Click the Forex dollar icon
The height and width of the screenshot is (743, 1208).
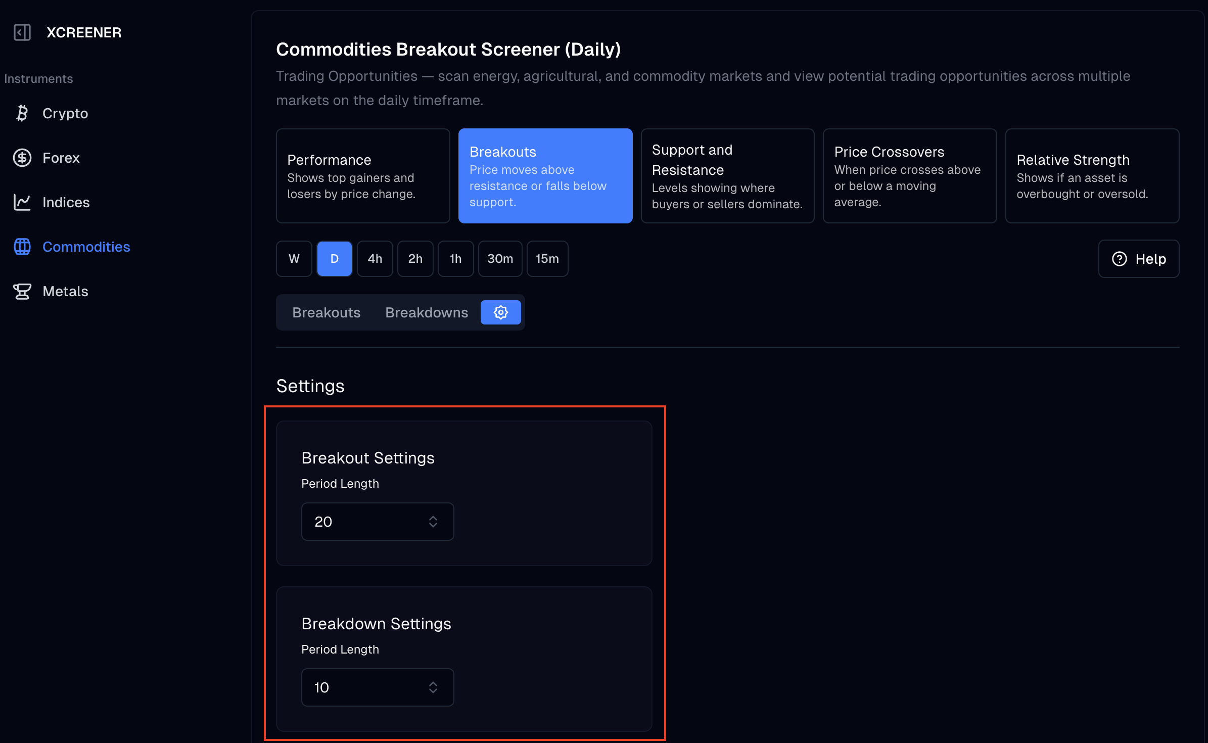[22, 158]
